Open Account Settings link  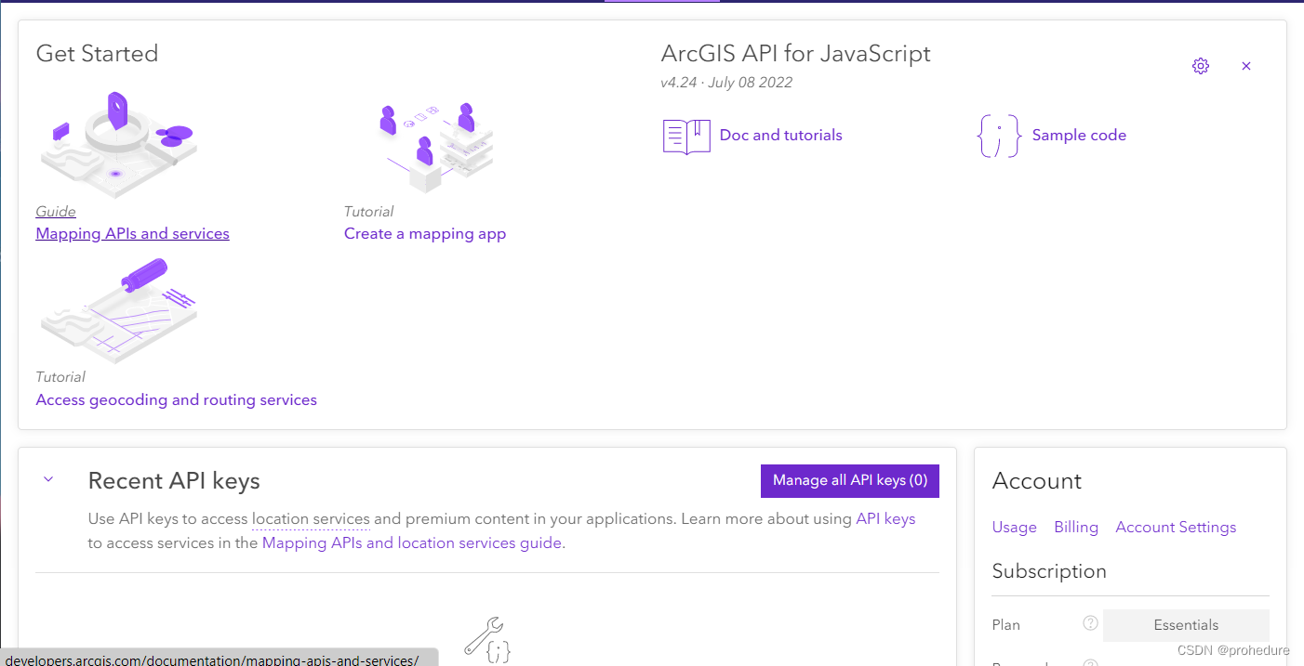point(1176,527)
